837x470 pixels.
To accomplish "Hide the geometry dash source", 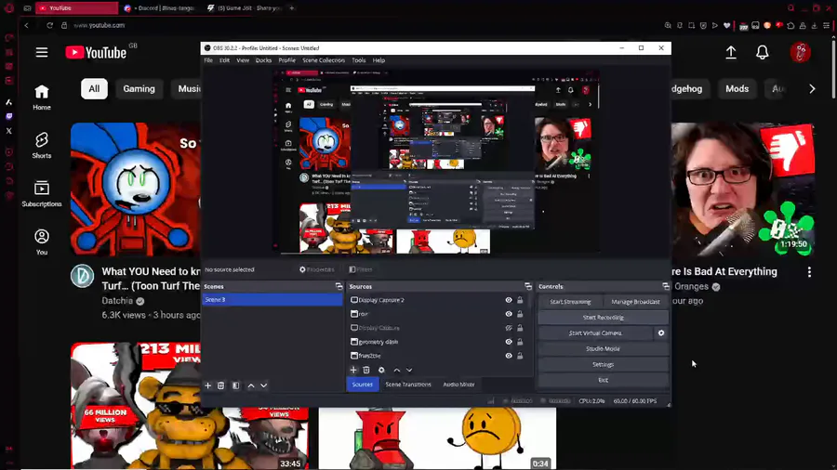I will 509,342.
